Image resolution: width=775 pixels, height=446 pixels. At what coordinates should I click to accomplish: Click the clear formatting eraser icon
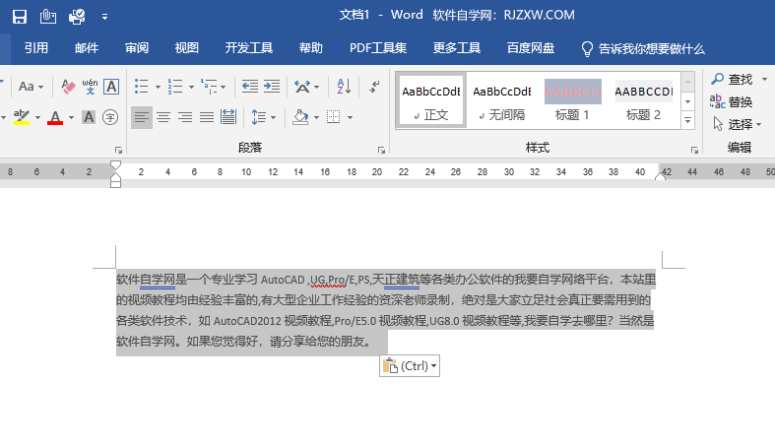point(68,87)
